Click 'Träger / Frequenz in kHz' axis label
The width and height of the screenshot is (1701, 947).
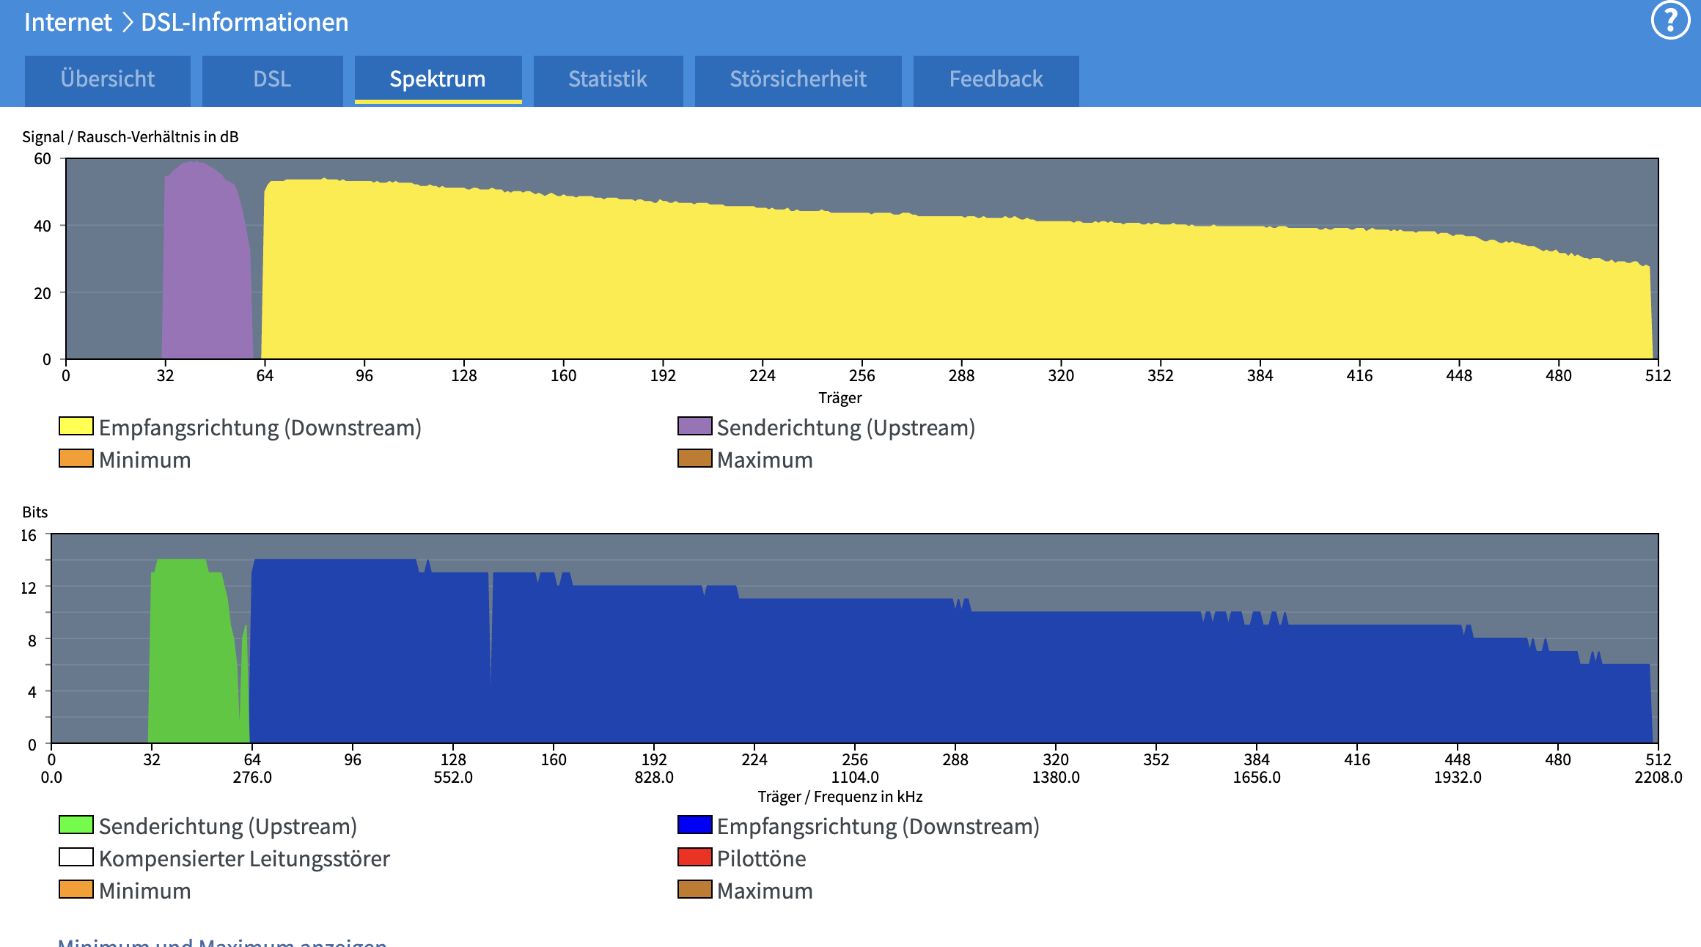click(x=840, y=797)
